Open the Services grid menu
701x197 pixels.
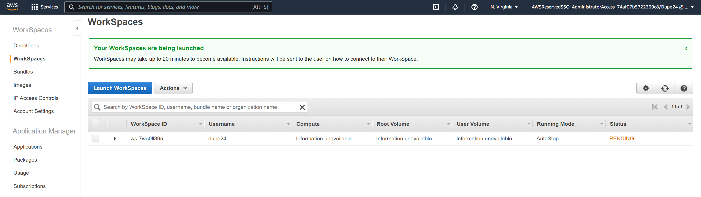click(35, 7)
